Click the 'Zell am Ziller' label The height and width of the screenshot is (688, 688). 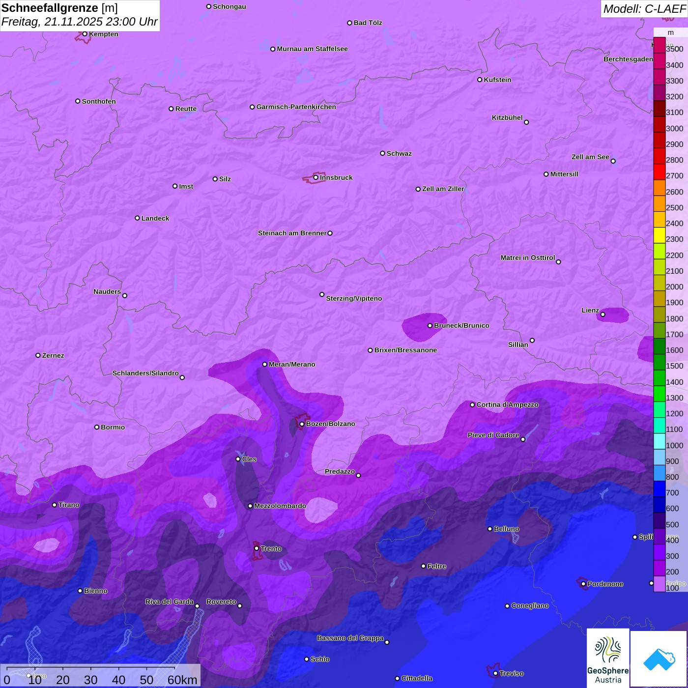point(443,189)
